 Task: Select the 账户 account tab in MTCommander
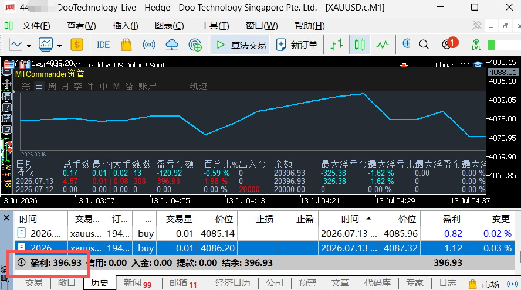(x=147, y=86)
